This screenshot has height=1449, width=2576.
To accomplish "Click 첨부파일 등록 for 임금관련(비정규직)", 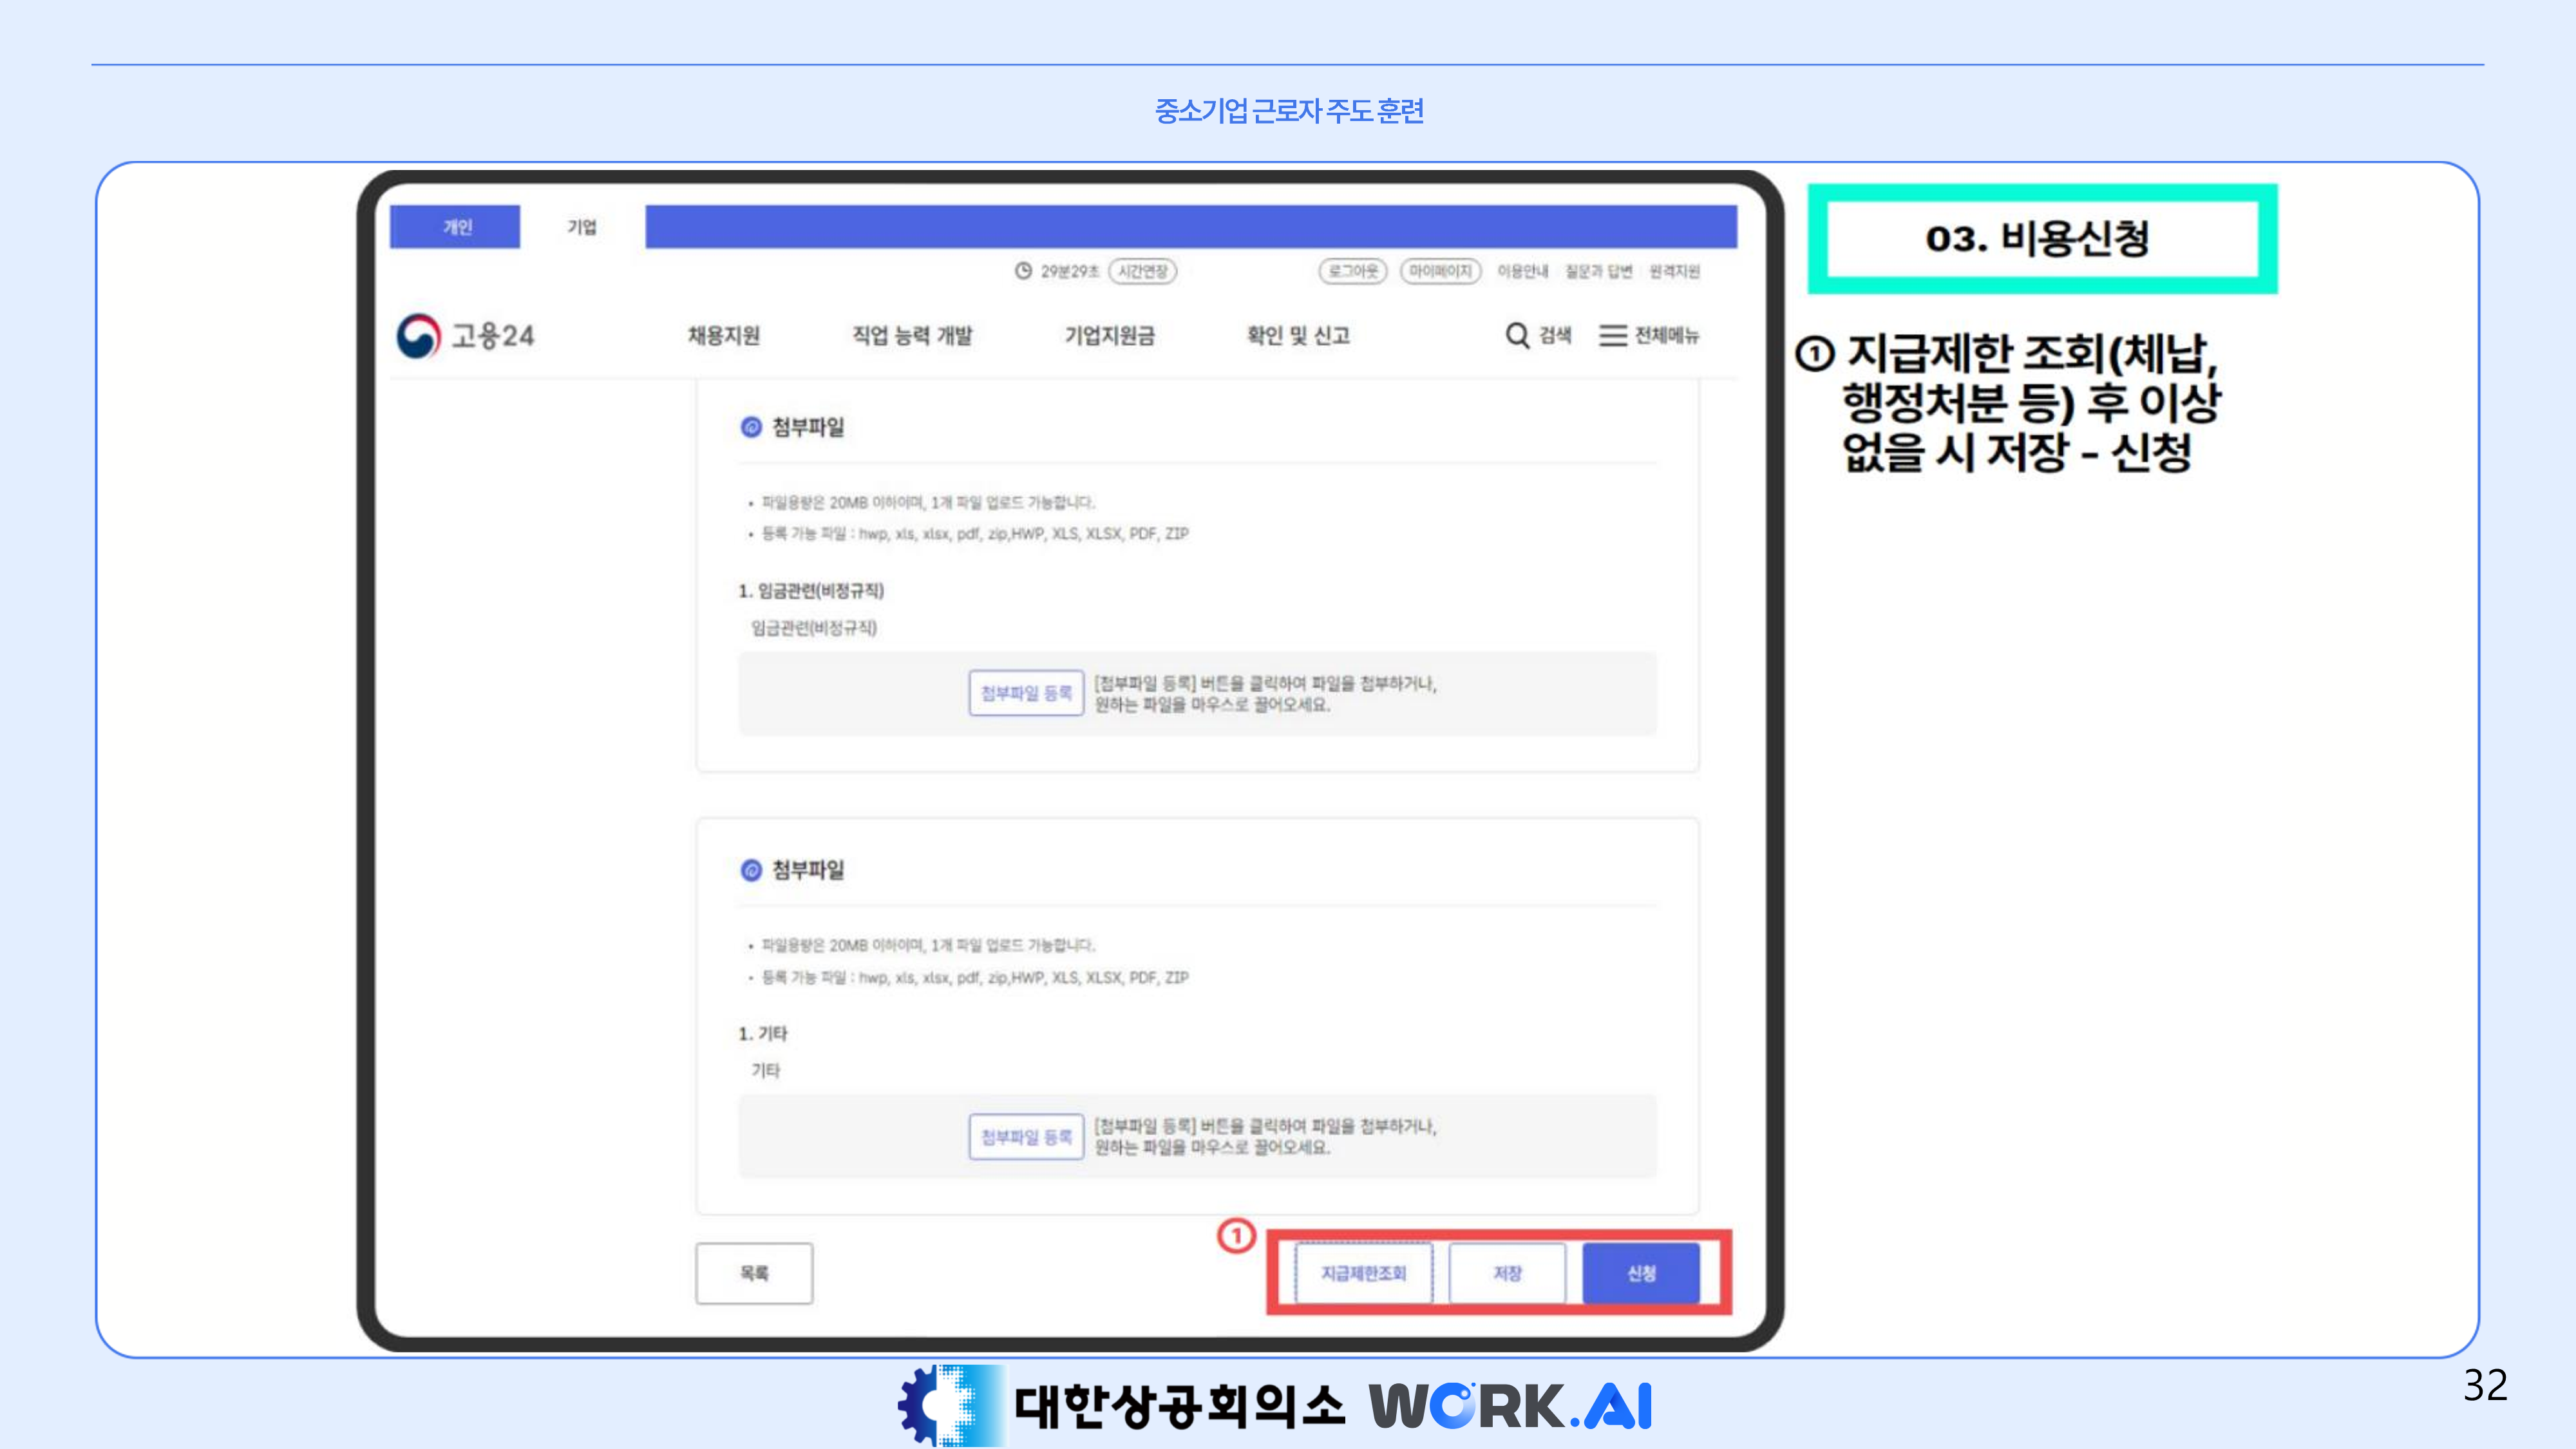I will coord(1026,693).
